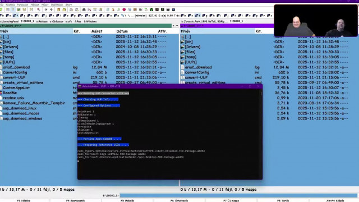359x202 pixels.
Task: Switch to c:LicensingPanel tab in left panel
Action: (x=9, y=21)
